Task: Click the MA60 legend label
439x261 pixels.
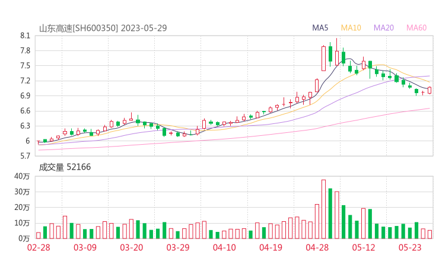Action: [416, 28]
